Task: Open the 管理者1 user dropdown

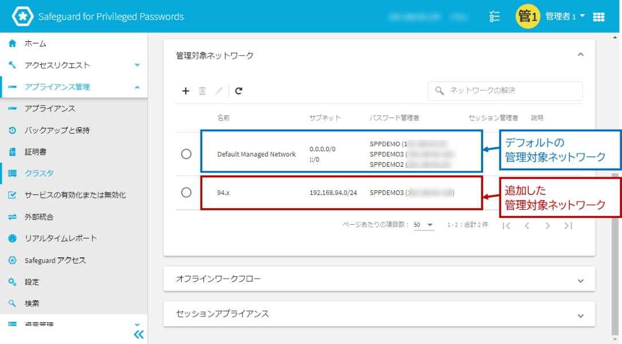Action: [x=565, y=16]
